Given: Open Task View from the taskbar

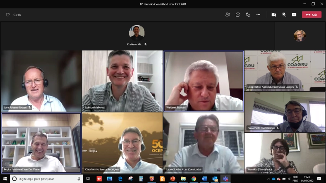Looking at the screenshot, I should tap(88, 179).
